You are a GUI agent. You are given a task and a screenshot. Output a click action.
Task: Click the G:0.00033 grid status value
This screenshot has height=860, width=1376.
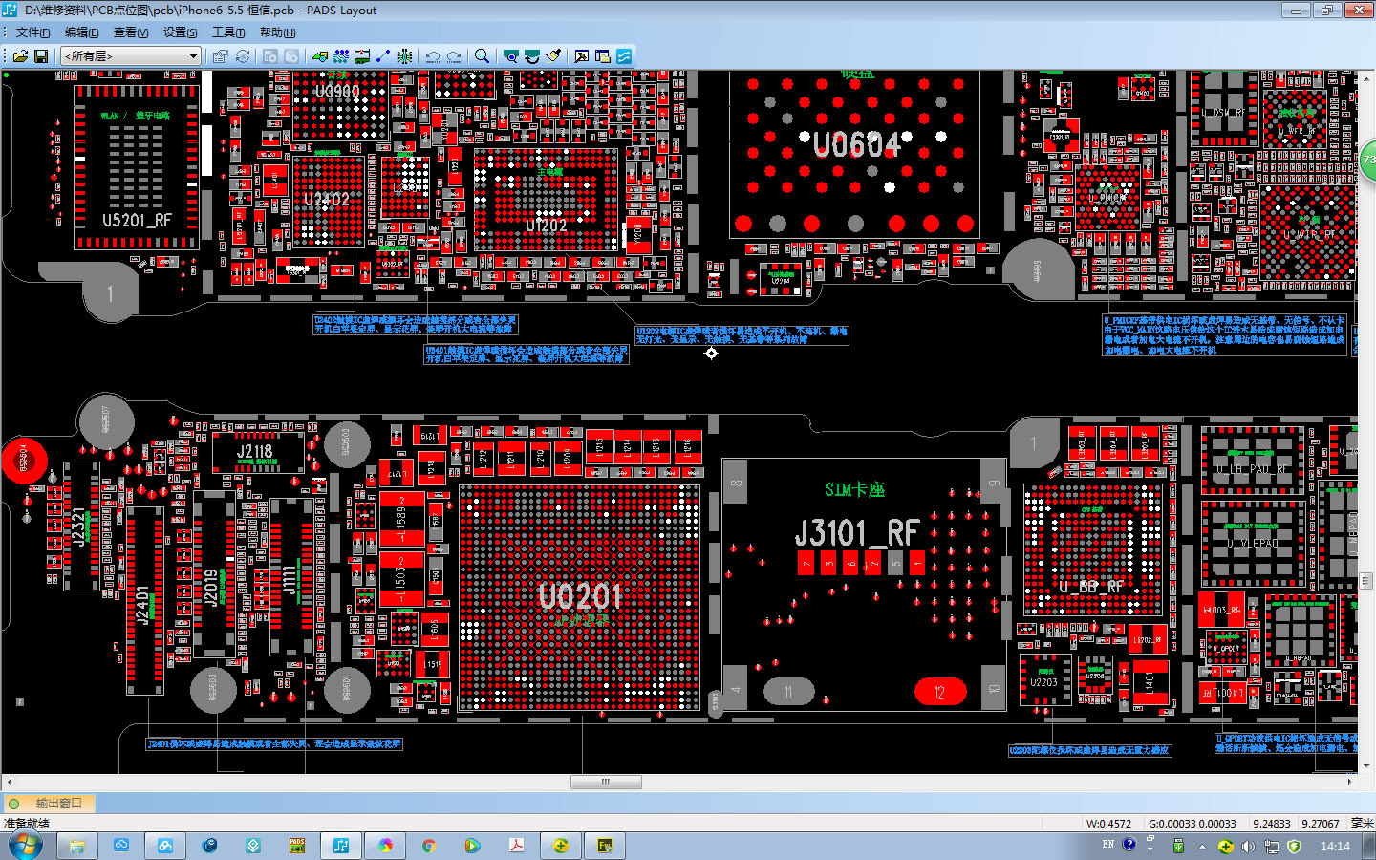(1193, 824)
